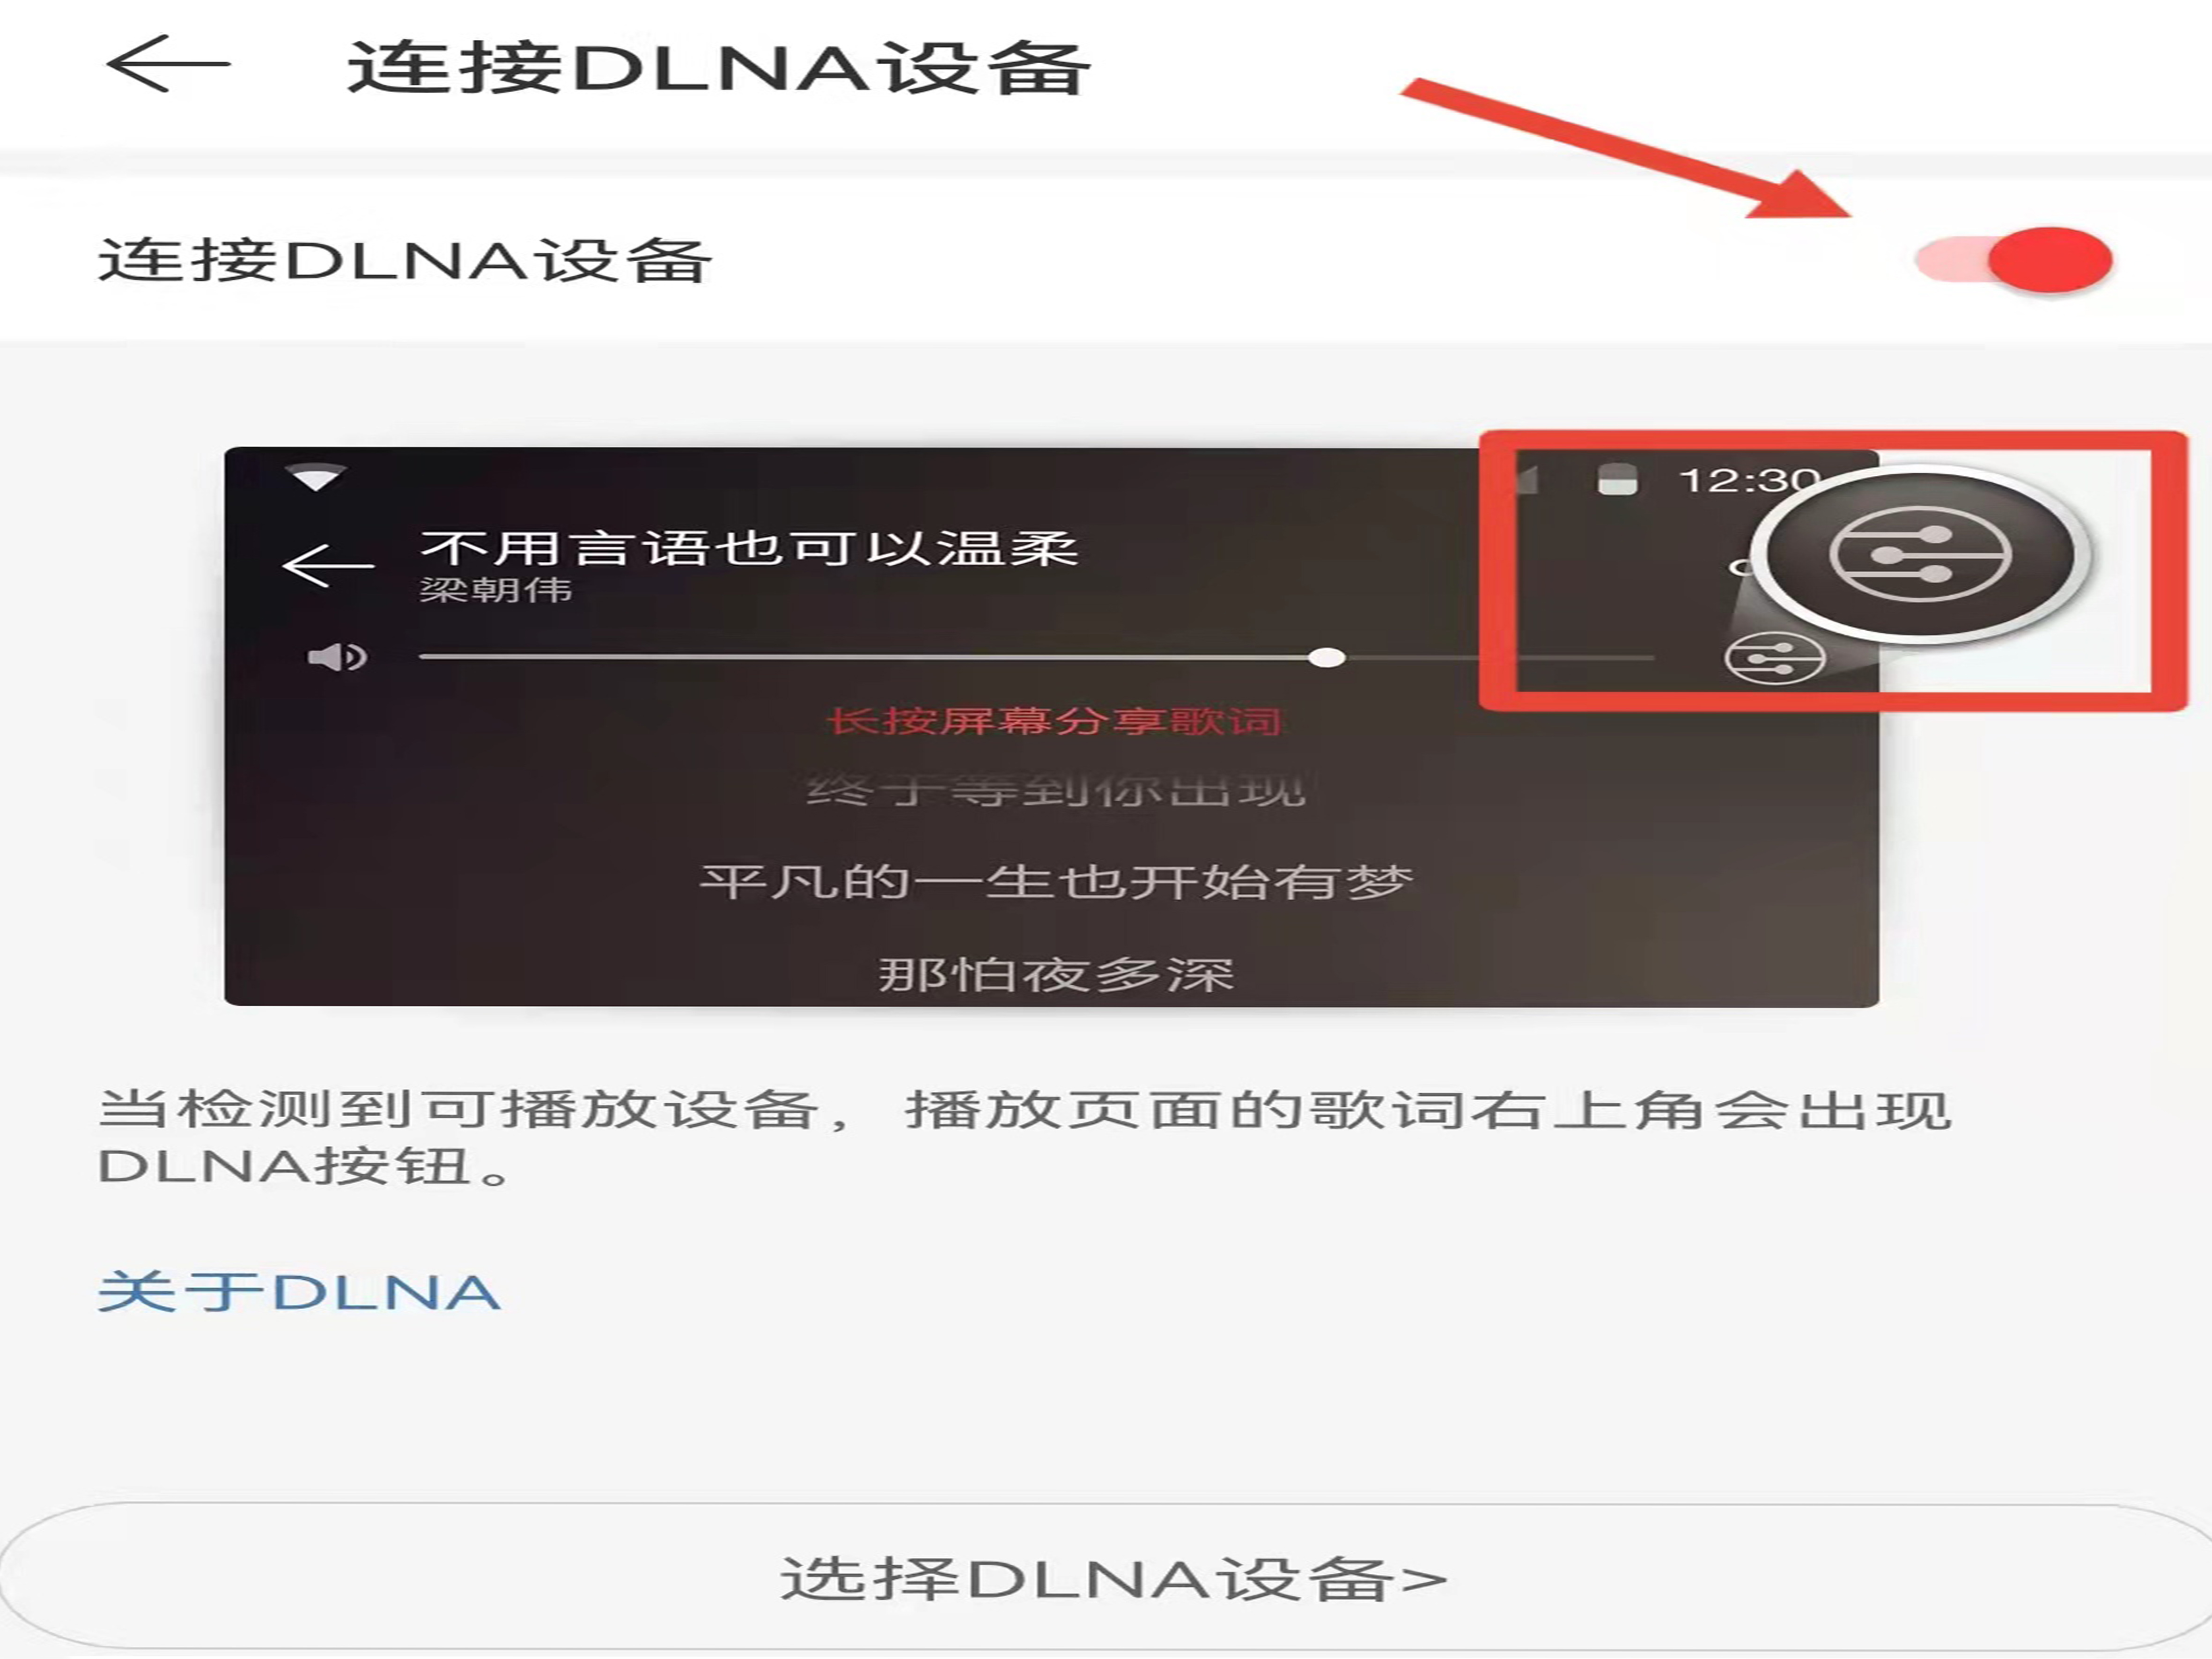This screenshot has width=2212, height=1659.
Task: Click lyric line 那怕夜多深
Action: (x=1056, y=973)
